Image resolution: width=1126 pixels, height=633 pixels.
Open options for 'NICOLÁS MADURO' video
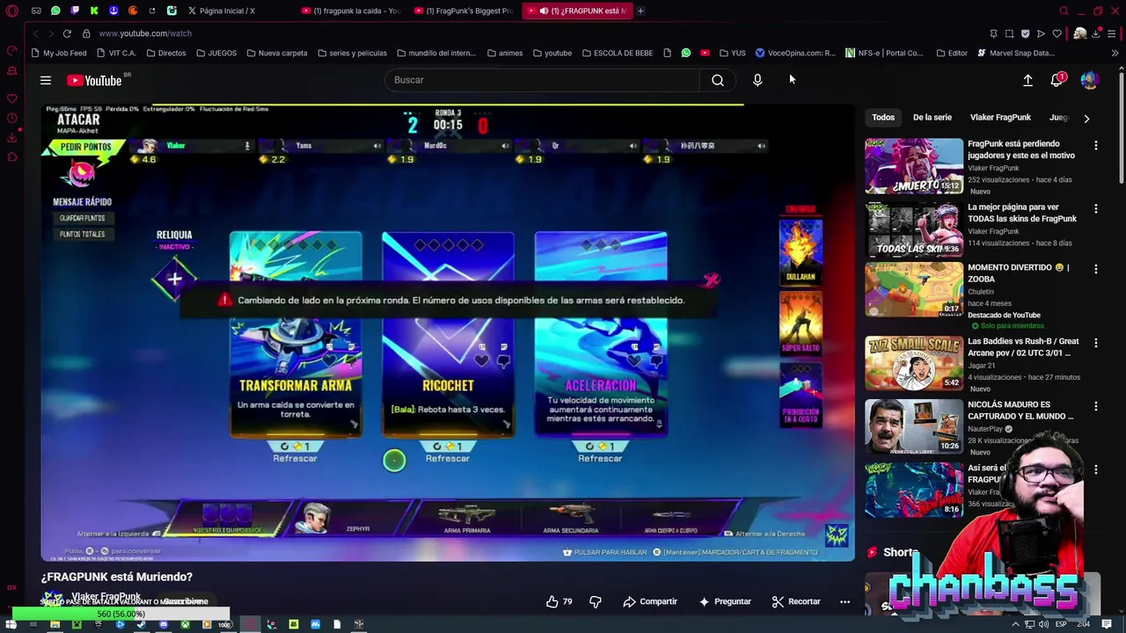(1095, 406)
